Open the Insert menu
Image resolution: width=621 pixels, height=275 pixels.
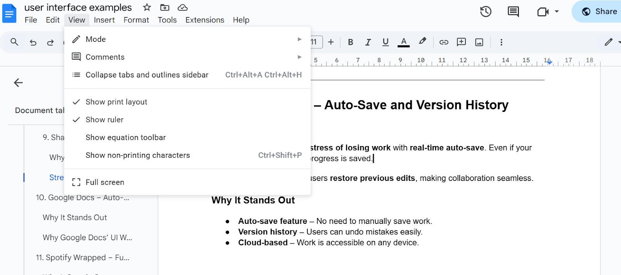click(x=104, y=20)
